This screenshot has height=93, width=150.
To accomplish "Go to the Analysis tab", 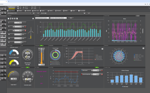I will pyautogui.click(x=43, y=11).
